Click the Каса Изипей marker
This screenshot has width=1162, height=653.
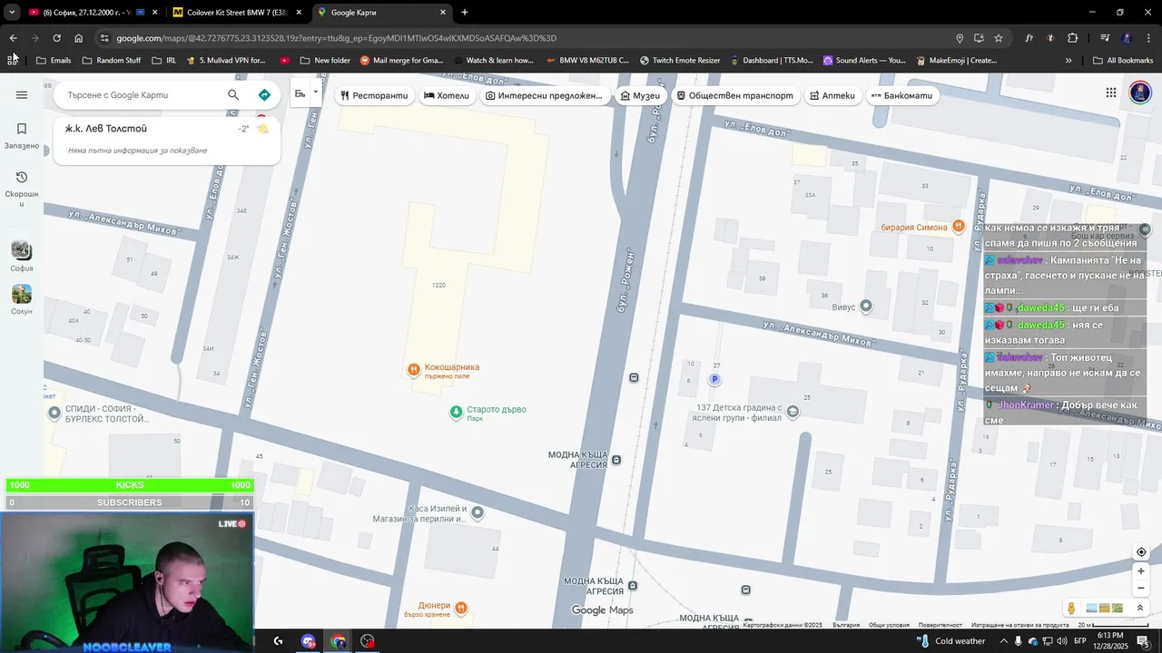478,513
